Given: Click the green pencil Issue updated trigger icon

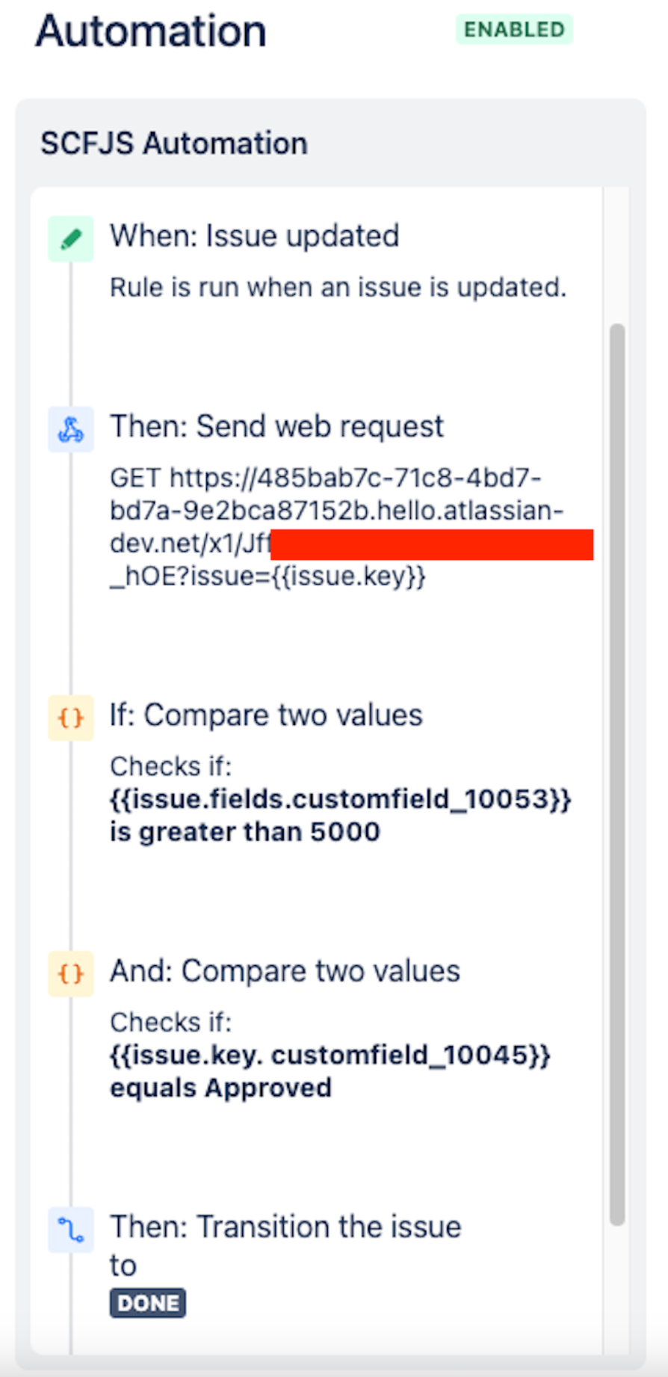Looking at the screenshot, I should 71,239.
